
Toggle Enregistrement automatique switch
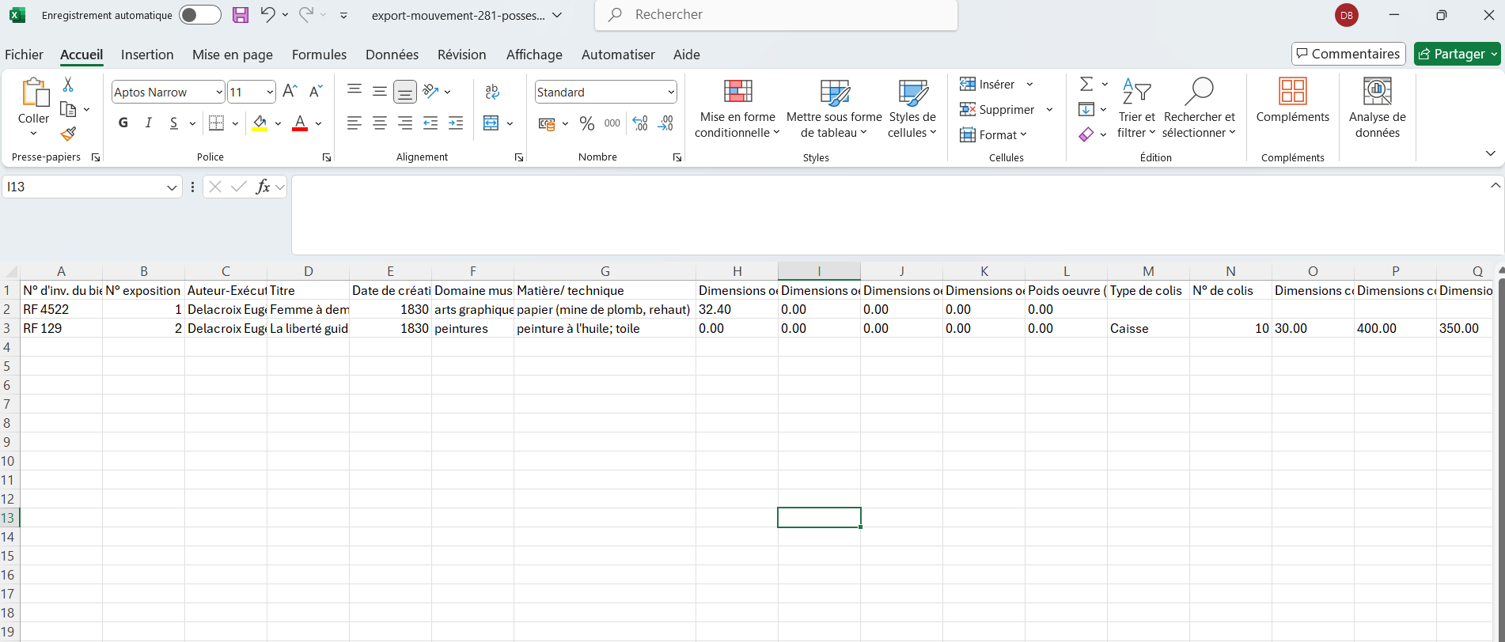coord(199,15)
